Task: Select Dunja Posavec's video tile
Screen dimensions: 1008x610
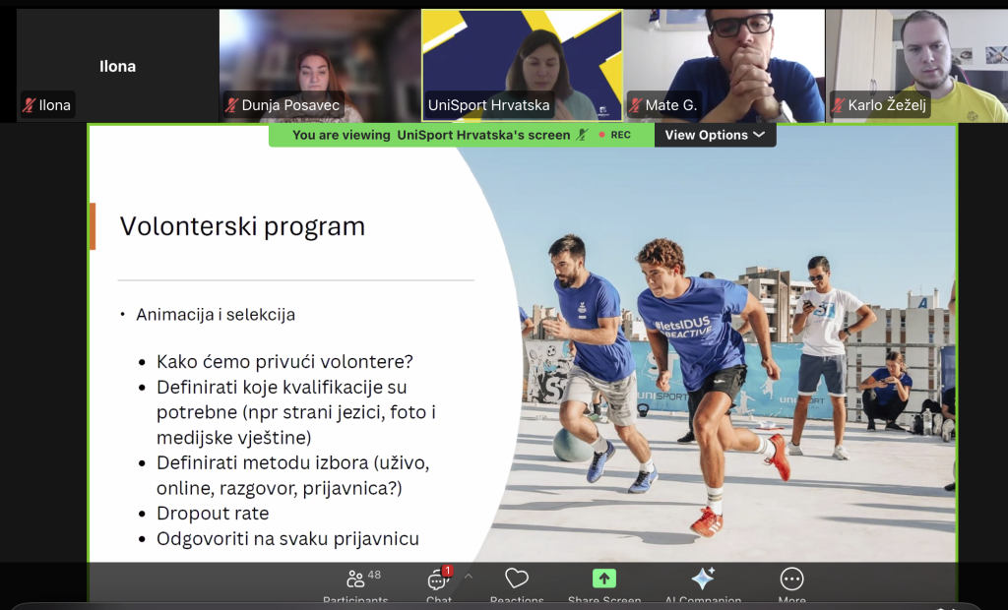Action: [320, 59]
